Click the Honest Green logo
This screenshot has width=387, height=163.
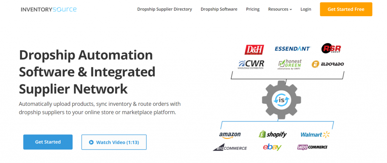[x=289, y=65]
